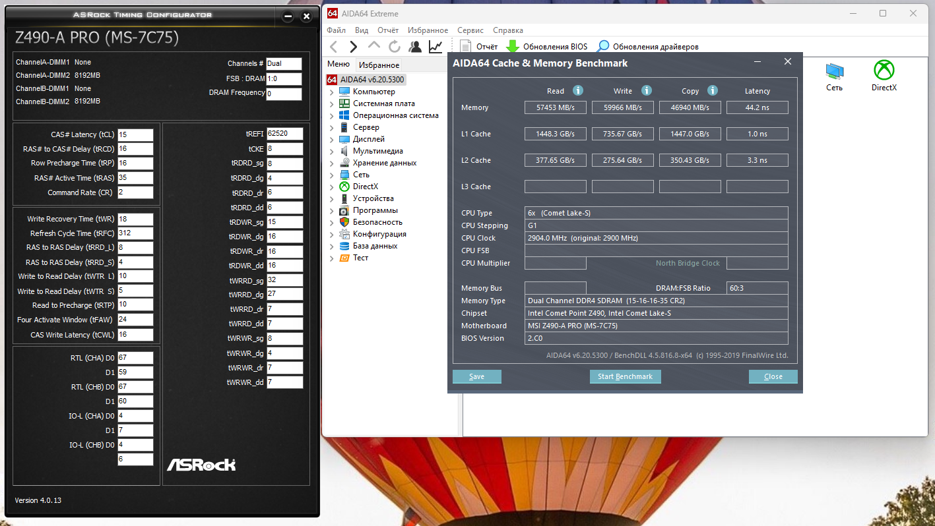Select Программы in the AIDA64 tree
The image size is (935, 526).
[375, 210]
